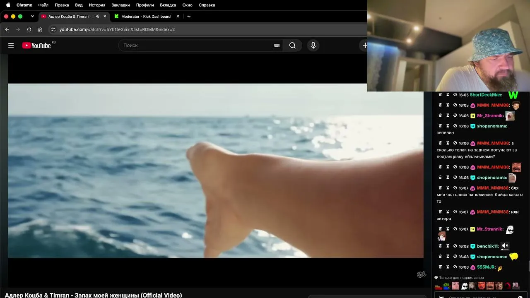Open the История menu
Viewport: 530px width, 298px height.
pos(97,5)
